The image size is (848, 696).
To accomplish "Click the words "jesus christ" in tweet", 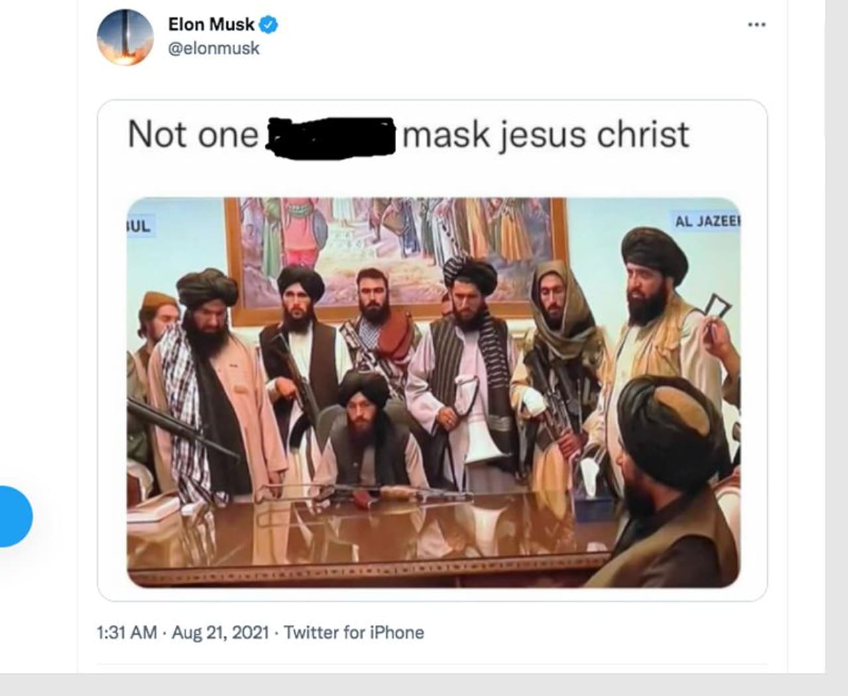I will point(594,134).
